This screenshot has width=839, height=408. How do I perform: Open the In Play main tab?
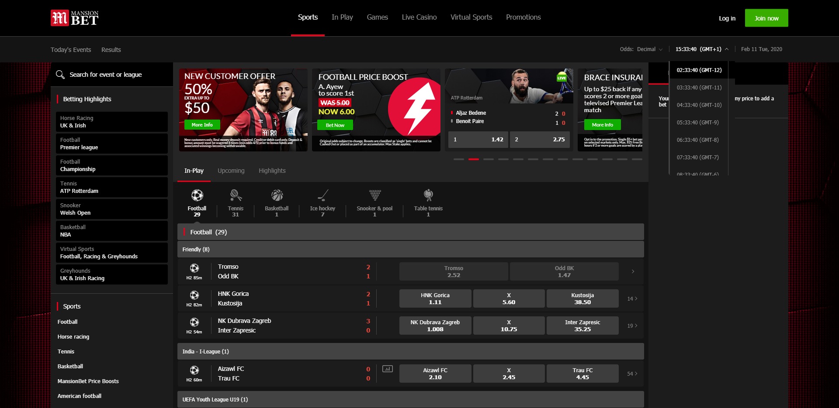(342, 17)
